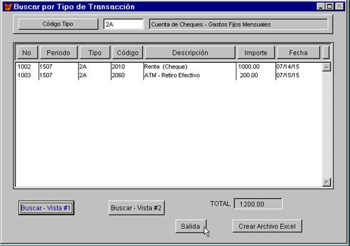Screen dimensions: 350x246
Task: Click the list's scroll down arrow
Action: click(326, 182)
